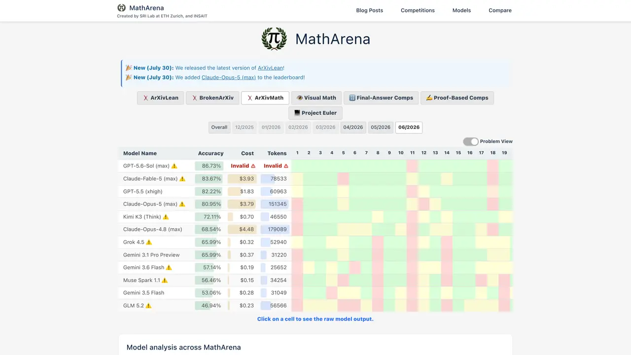Open red problem 11 cell for GPT-5.6-Sol
The image size is (631, 355).
point(412,166)
